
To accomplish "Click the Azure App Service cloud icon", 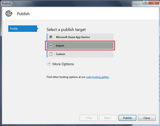I will [51, 37].
